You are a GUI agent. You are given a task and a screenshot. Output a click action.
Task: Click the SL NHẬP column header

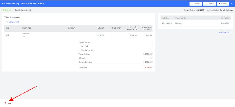tap(71, 28)
